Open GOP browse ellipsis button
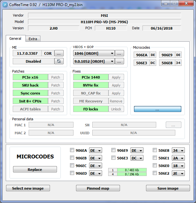 tap(119, 61)
